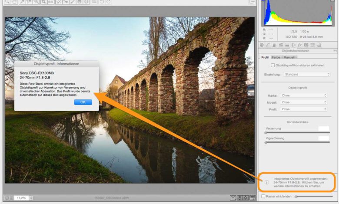The width and height of the screenshot is (339, 204).
Task: Select the Crop tool
Action: click(44, 2)
